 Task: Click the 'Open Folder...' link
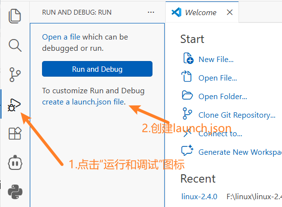pos(223,97)
